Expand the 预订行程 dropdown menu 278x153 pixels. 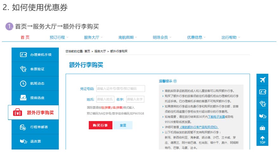click(59, 37)
